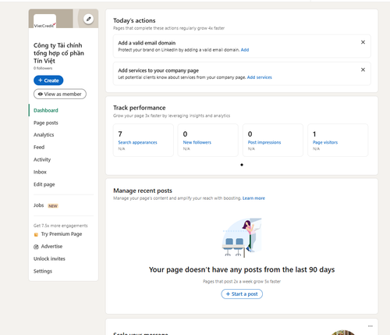Click the VietCredit company logo thumbnail
The width and height of the screenshot is (390, 335).
point(44,21)
